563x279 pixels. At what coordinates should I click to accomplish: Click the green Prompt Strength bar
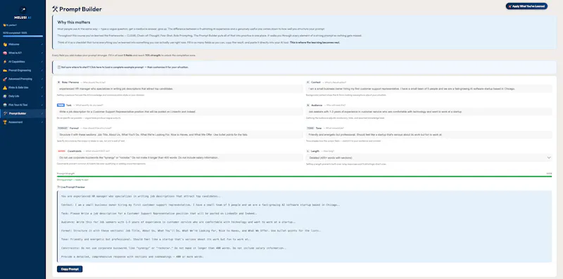tap(304, 176)
